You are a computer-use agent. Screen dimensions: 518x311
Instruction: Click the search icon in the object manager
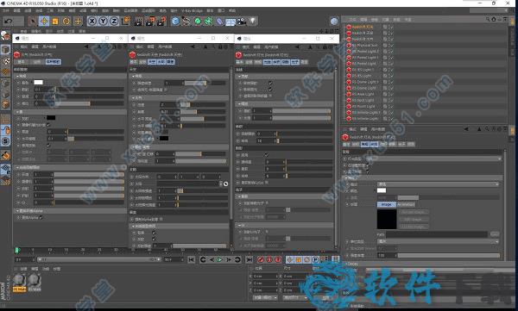[x=488, y=20]
